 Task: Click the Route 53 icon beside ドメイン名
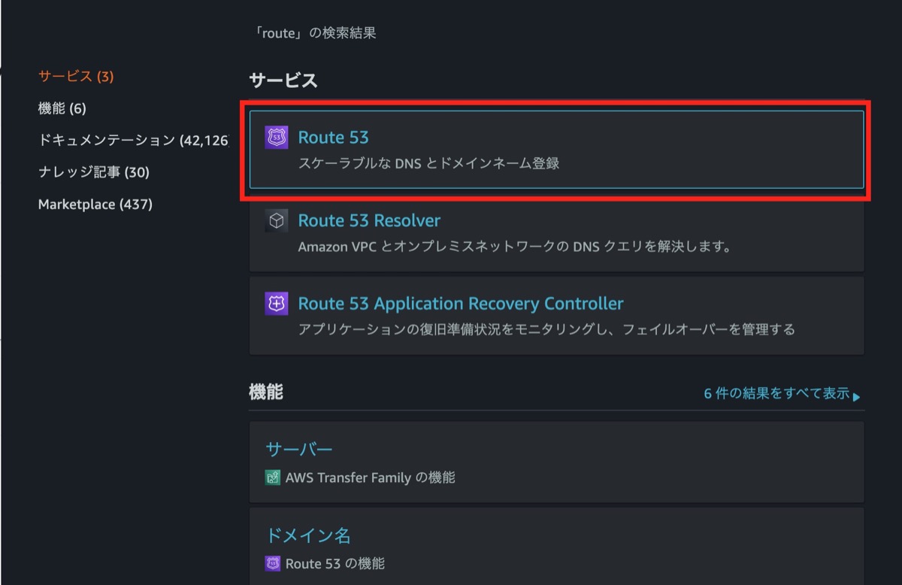pyautogui.click(x=273, y=562)
